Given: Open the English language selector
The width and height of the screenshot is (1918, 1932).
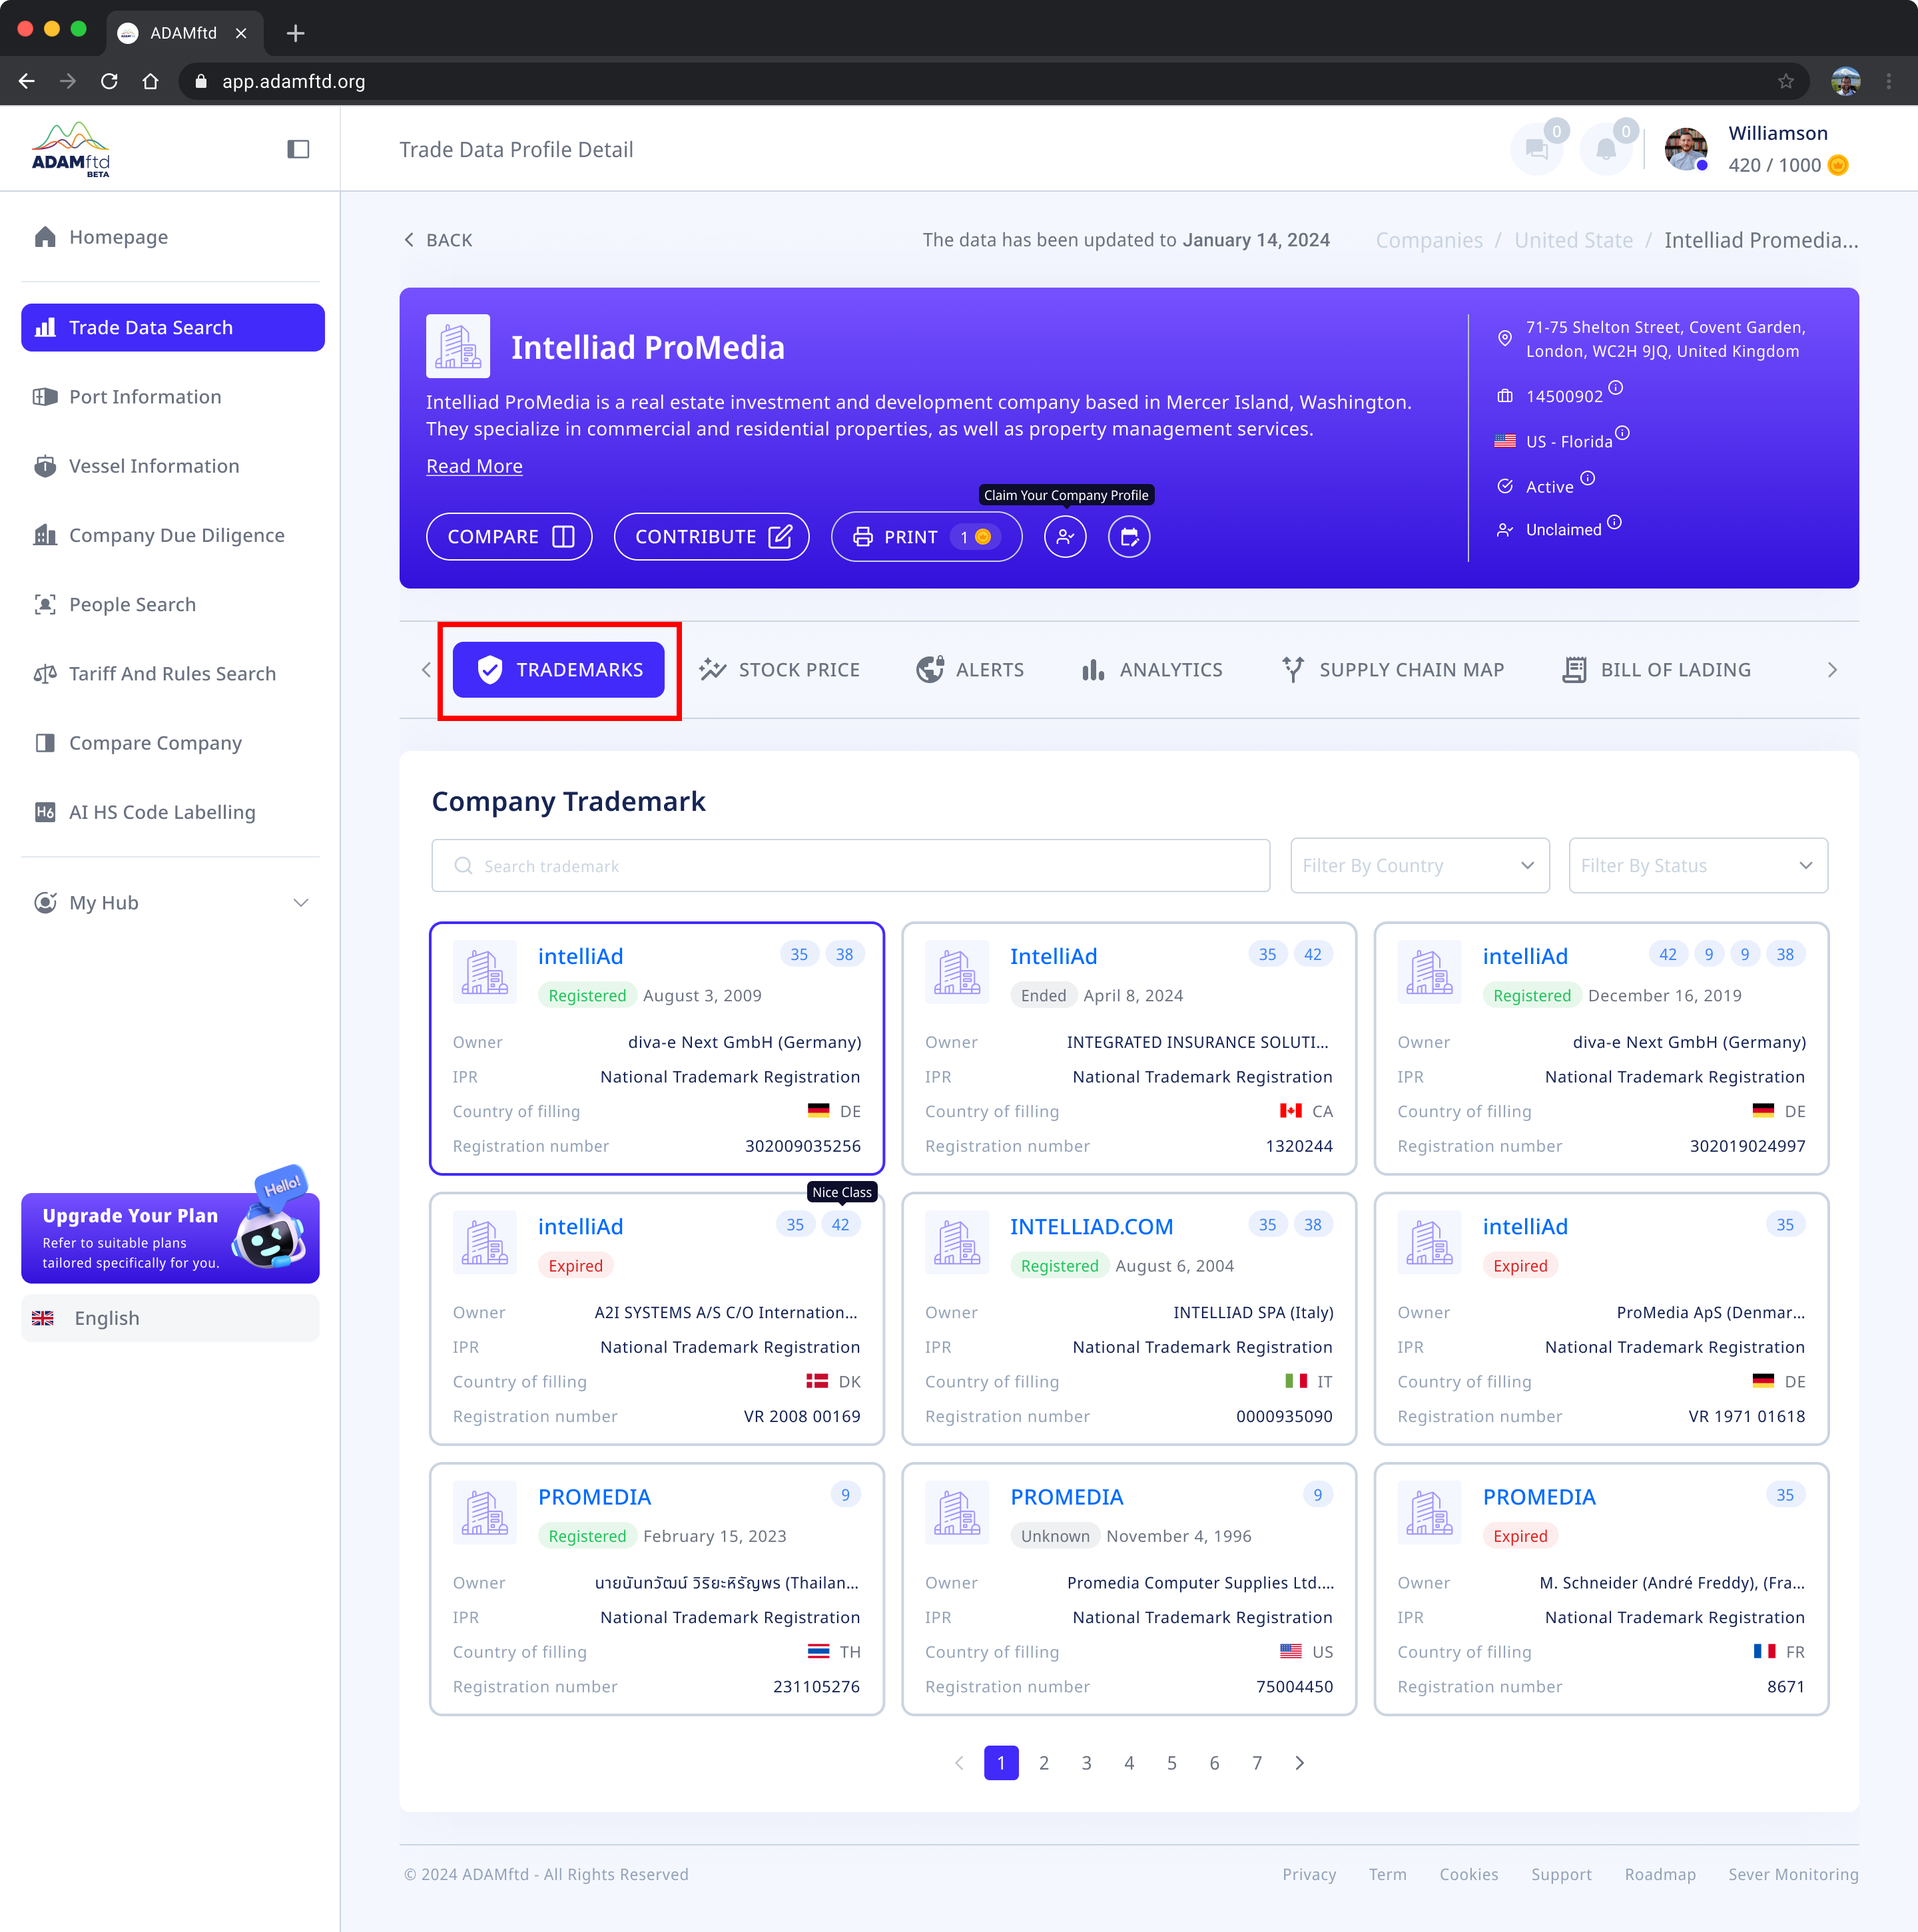Looking at the screenshot, I should [170, 1318].
